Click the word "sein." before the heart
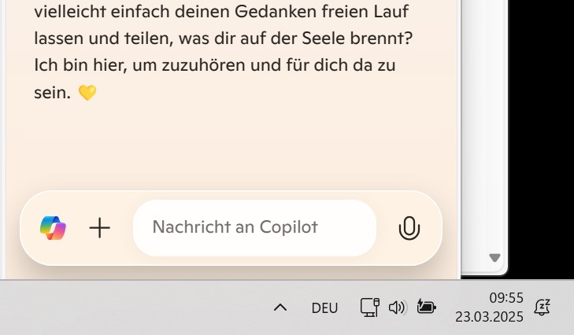 [52, 93]
